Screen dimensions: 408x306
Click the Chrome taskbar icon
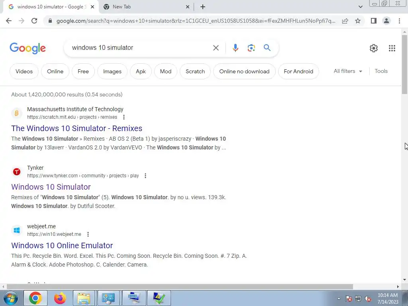[x=35, y=298]
